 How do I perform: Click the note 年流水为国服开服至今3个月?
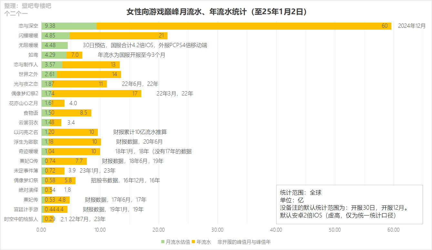click(132, 55)
